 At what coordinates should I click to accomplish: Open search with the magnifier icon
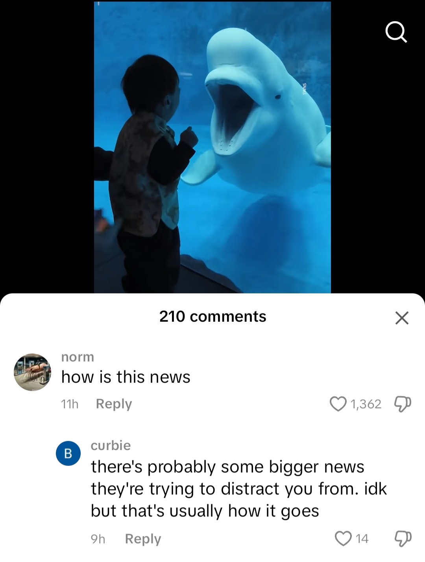396,31
